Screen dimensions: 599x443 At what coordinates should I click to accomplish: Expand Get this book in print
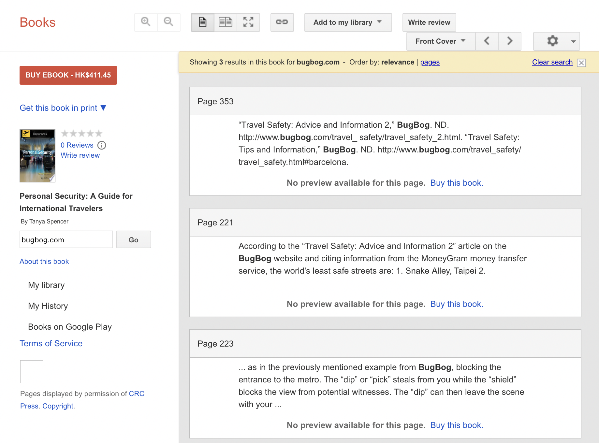pyautogui.click(x=63, y=108)
